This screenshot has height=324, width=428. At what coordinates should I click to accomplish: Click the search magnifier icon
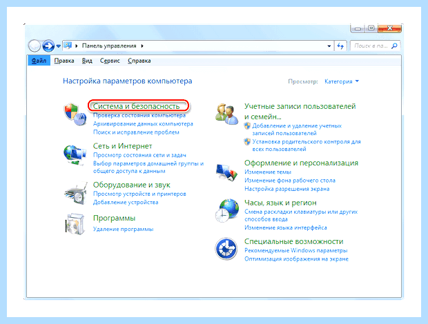[394, 45]
